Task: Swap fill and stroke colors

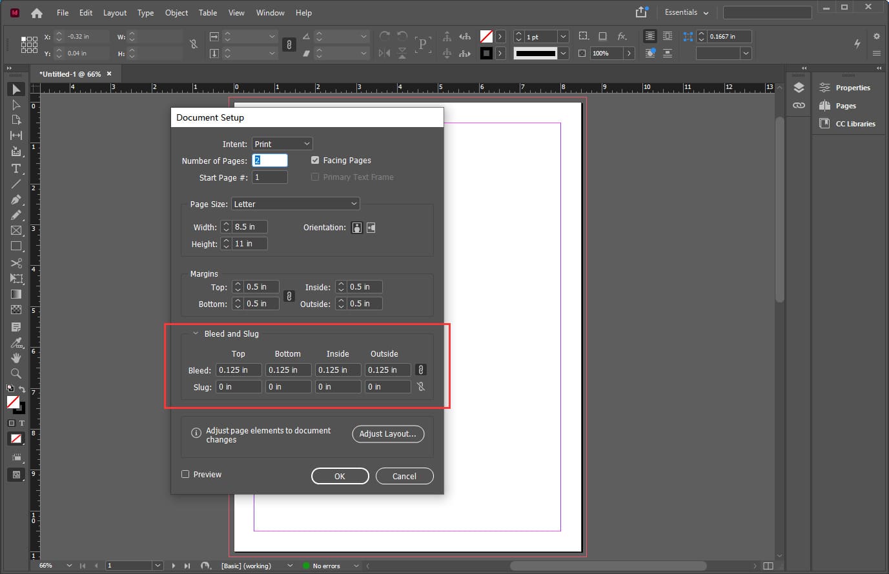Action: 22,390
